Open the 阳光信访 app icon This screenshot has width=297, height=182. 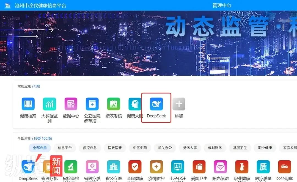220,167
